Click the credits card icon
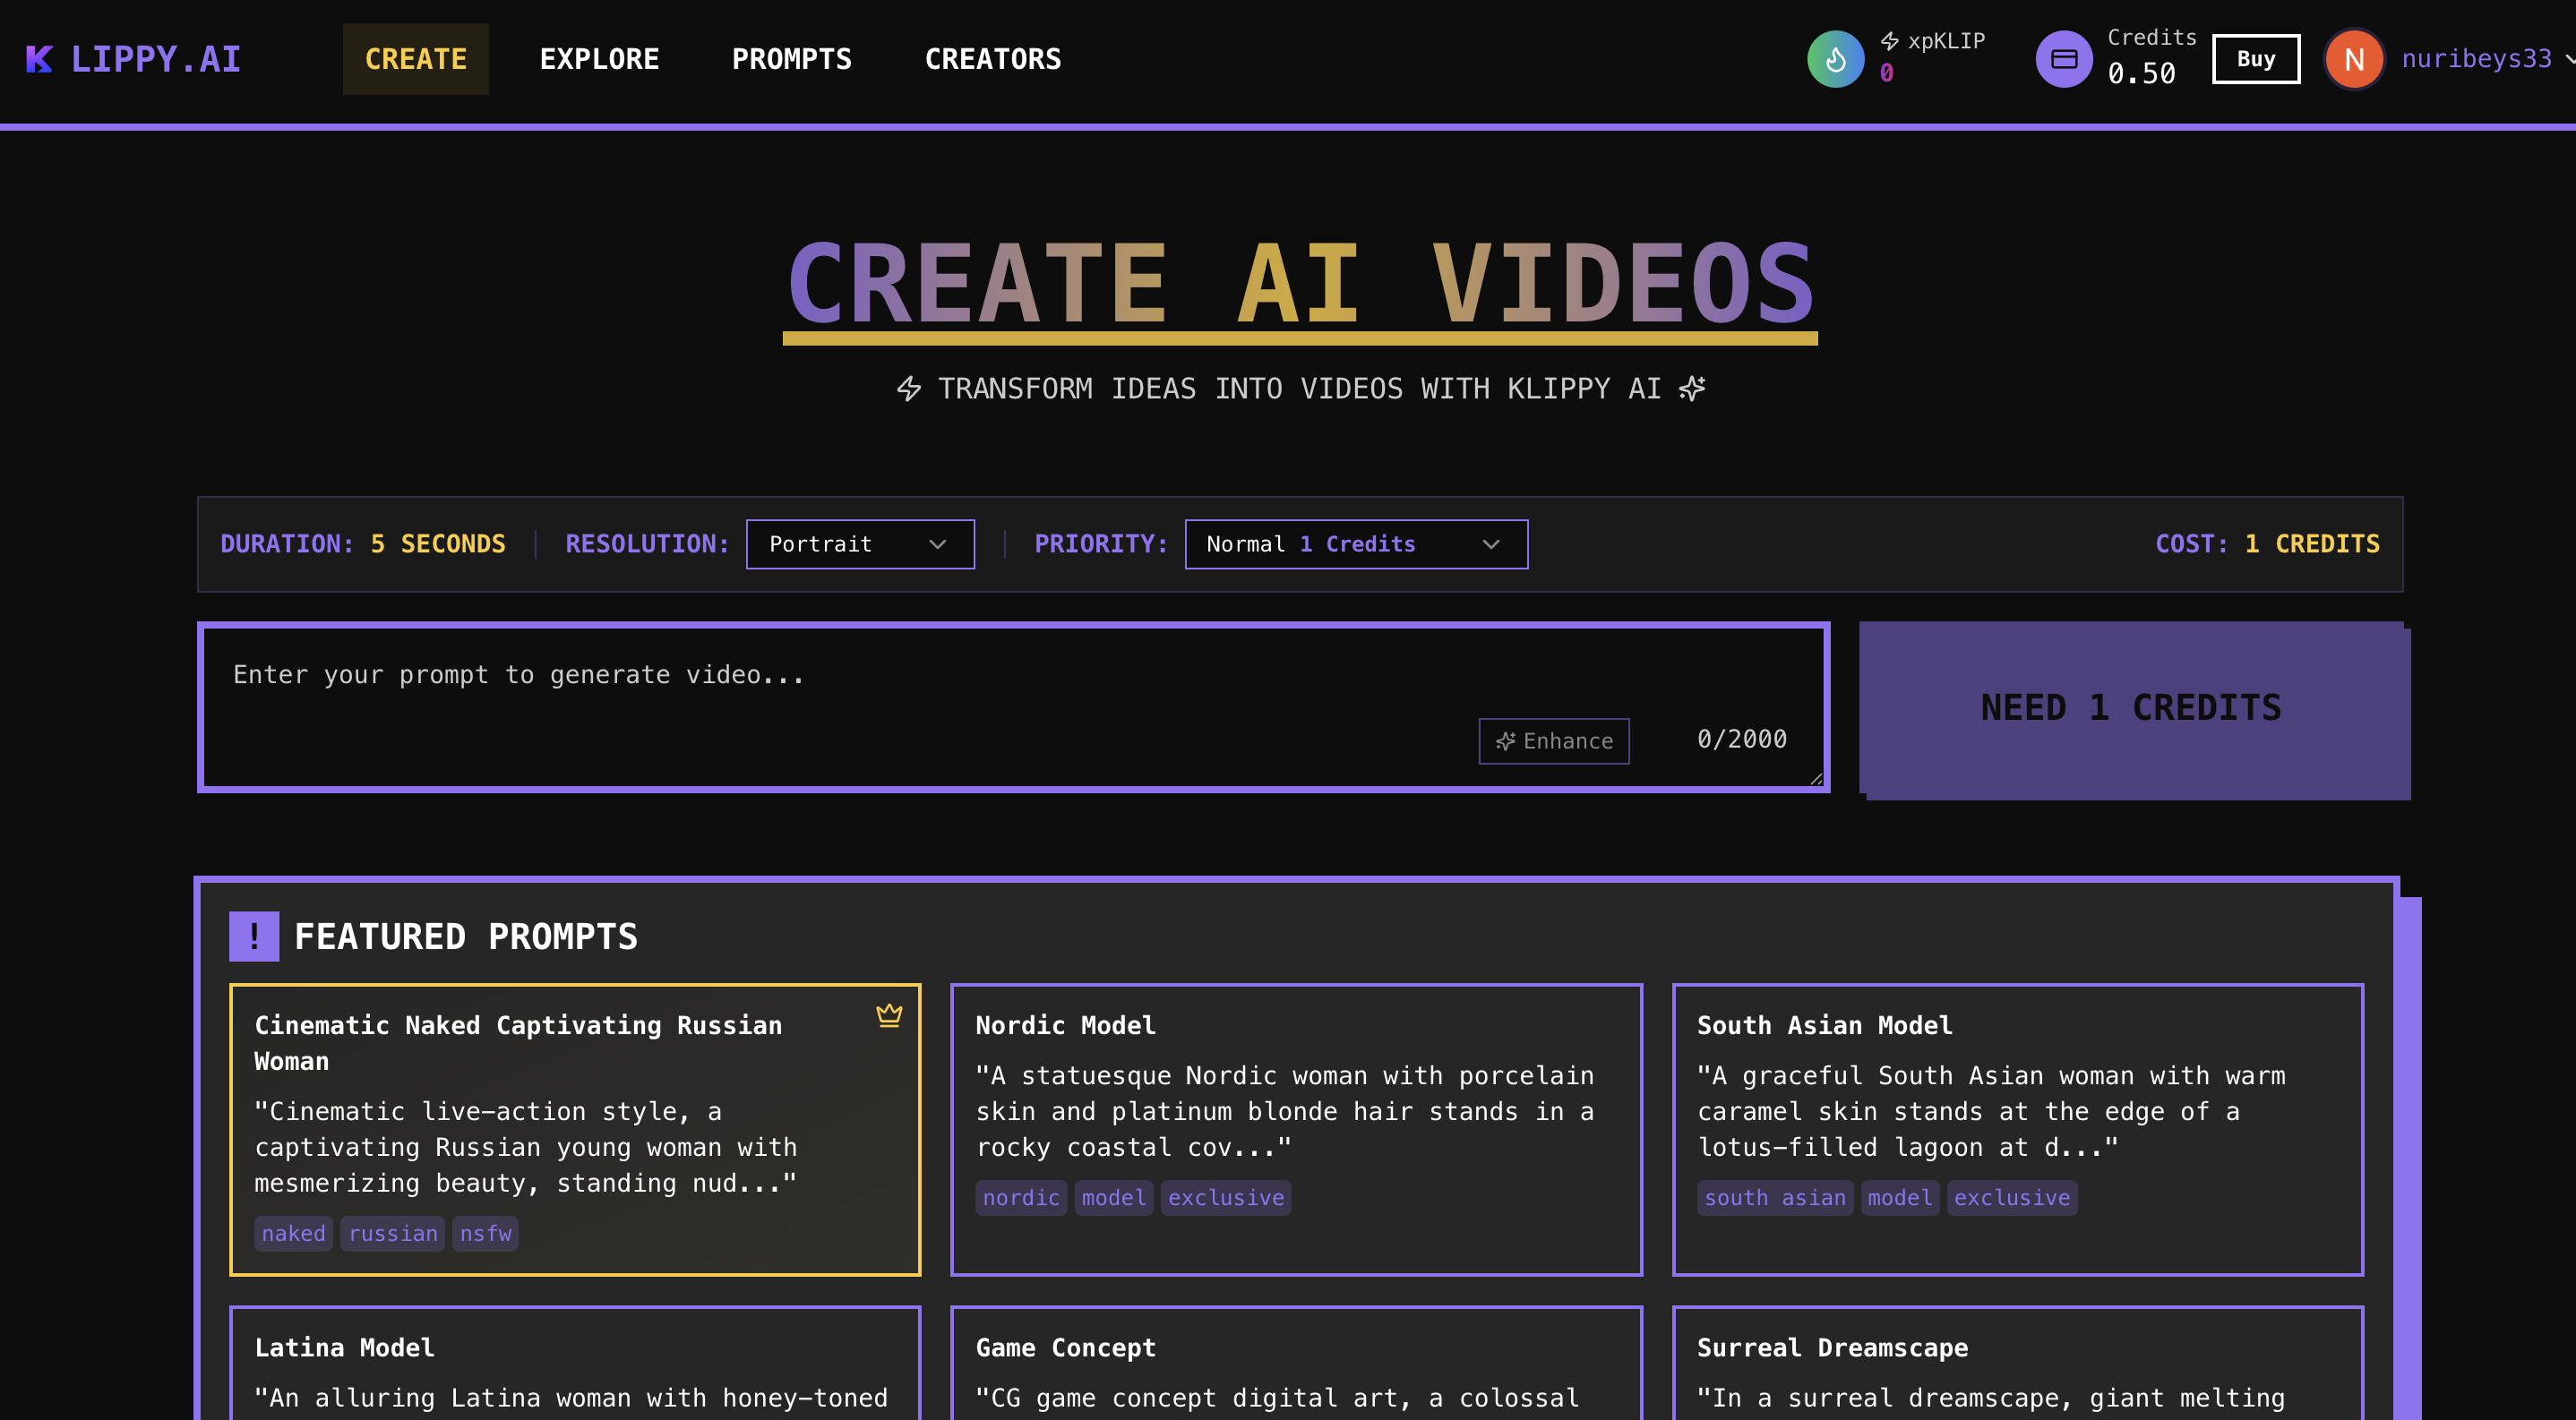 2064,59
